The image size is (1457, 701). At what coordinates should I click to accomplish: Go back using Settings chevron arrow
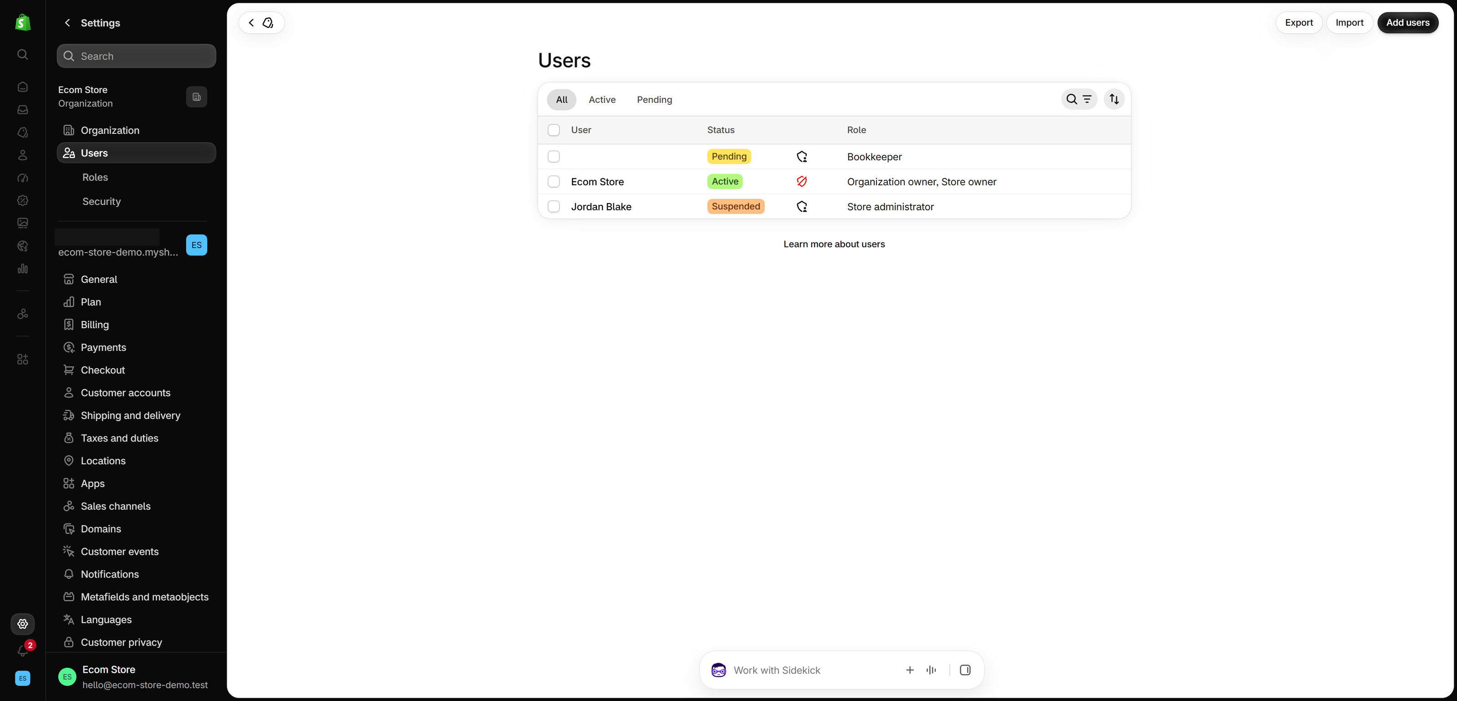coord(67,23)
